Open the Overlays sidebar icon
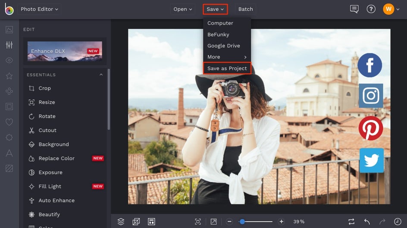407x228 pixels. (x=9, y=137)
